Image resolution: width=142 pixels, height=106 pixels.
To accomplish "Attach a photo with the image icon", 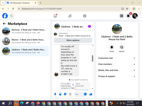I will (x=60, y=94).
